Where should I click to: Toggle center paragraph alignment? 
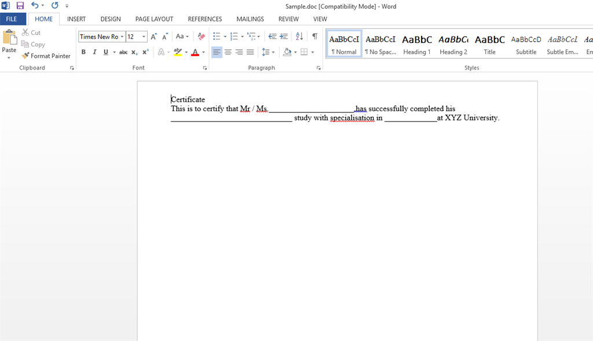coord(227,52)
